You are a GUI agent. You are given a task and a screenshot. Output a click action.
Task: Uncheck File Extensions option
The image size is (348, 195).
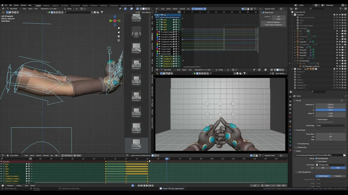pos(316,158)
